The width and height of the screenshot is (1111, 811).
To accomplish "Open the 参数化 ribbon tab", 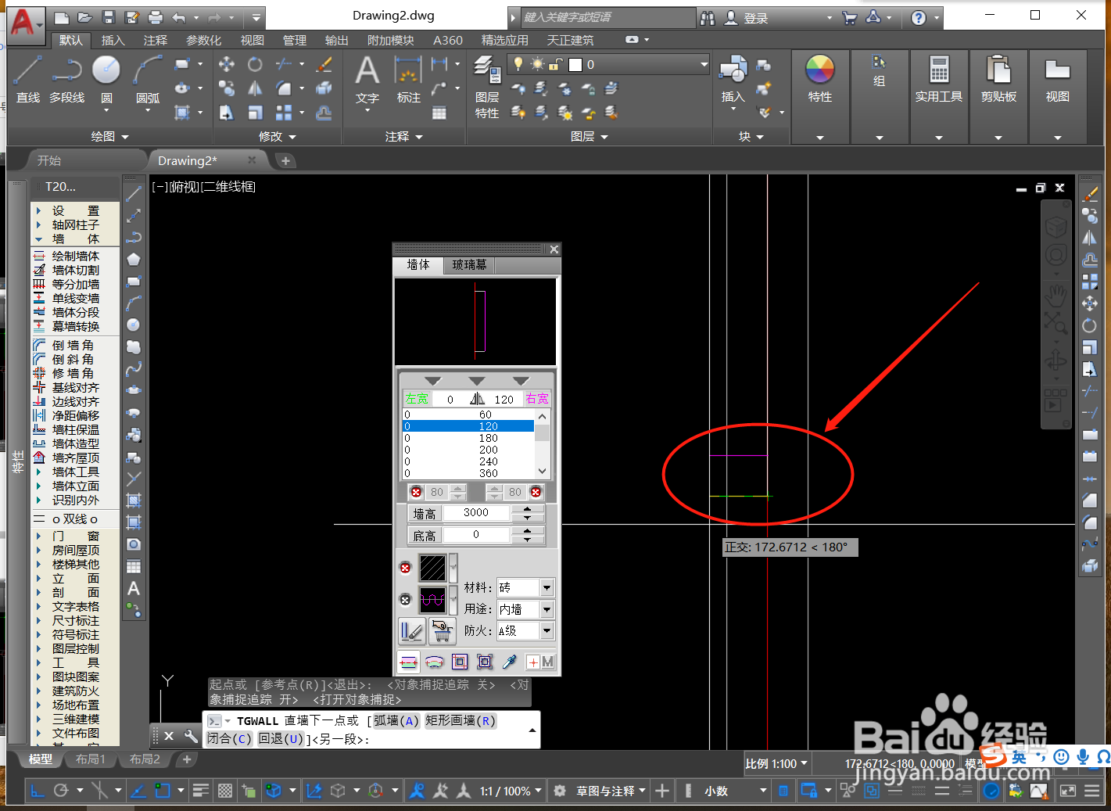I will click(203, 40).
